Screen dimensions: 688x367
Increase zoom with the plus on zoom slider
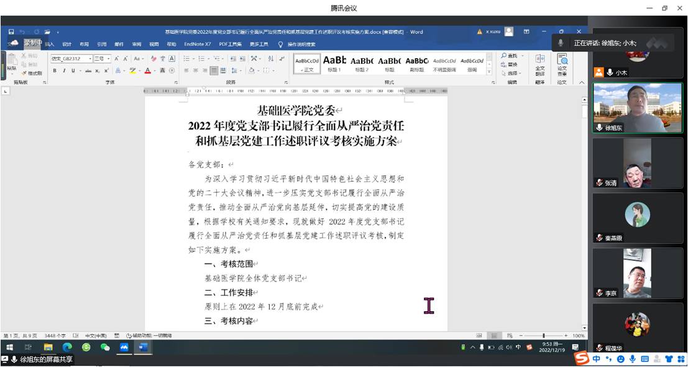click(x=566, y=335)
